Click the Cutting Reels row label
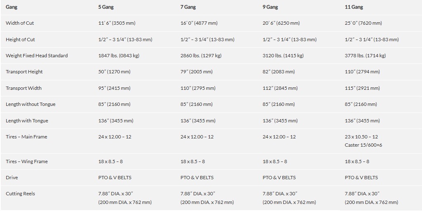 (x=20, y=194)
